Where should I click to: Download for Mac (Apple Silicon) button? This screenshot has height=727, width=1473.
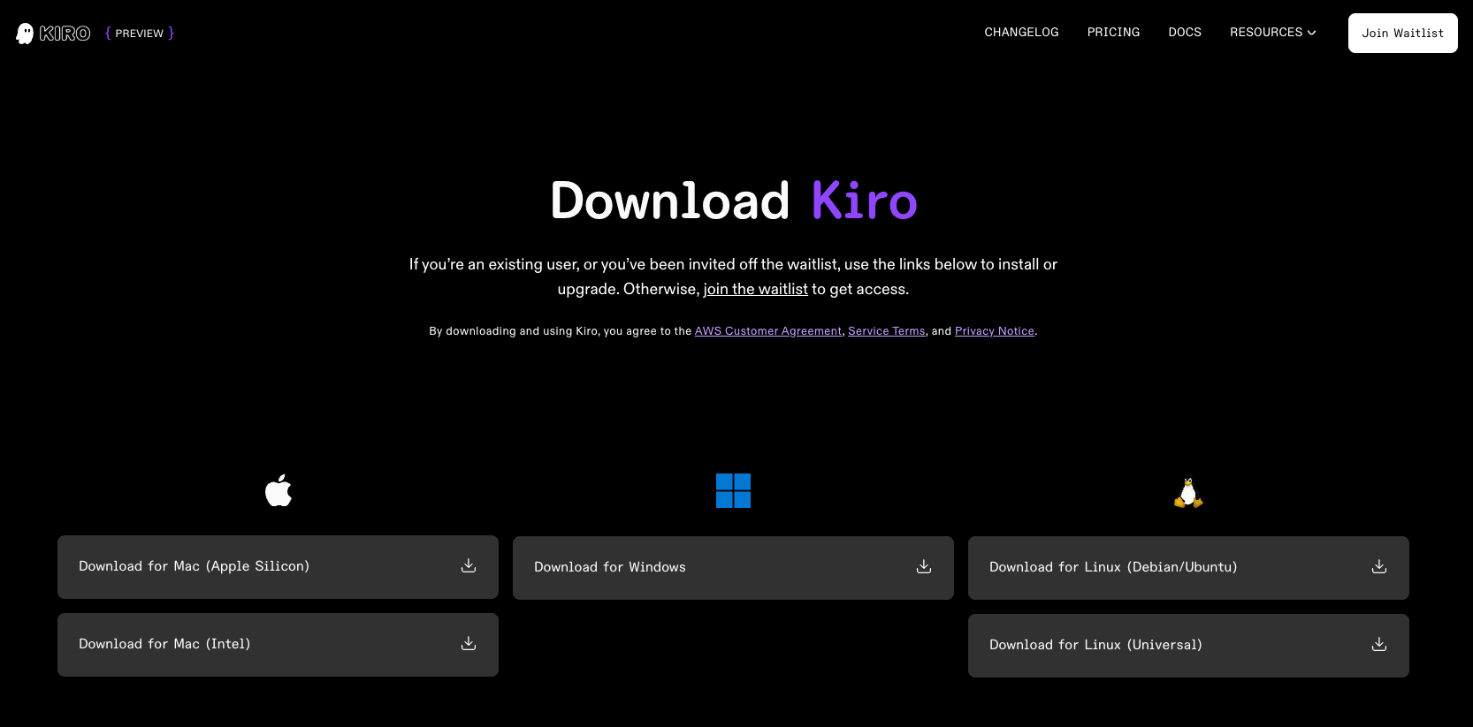[x=278, y=567]
